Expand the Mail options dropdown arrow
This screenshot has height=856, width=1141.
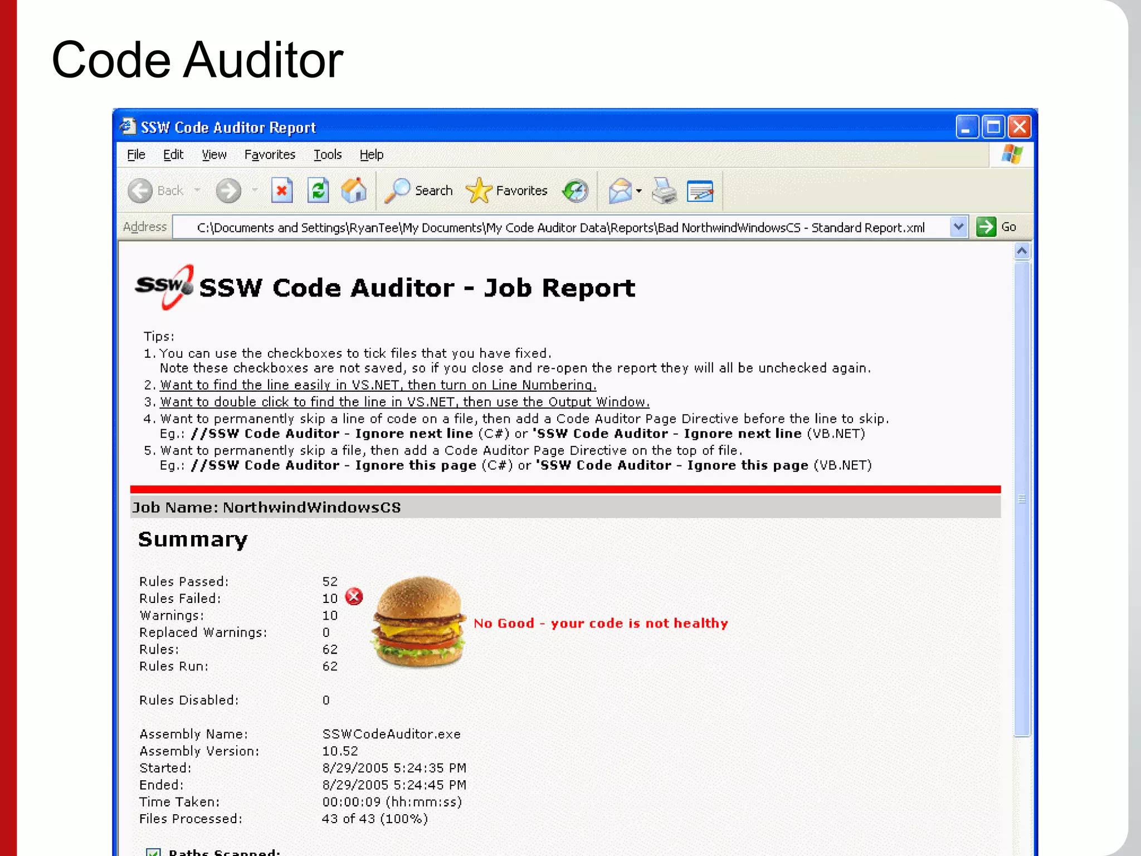coord(639,191)
